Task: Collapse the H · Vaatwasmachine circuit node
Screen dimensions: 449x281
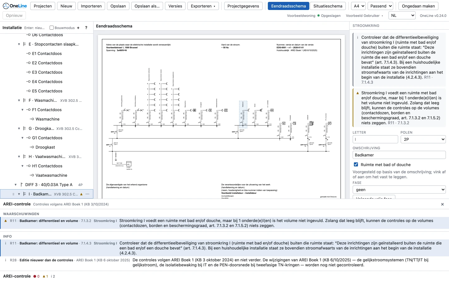Action: [x=19, y=157]
